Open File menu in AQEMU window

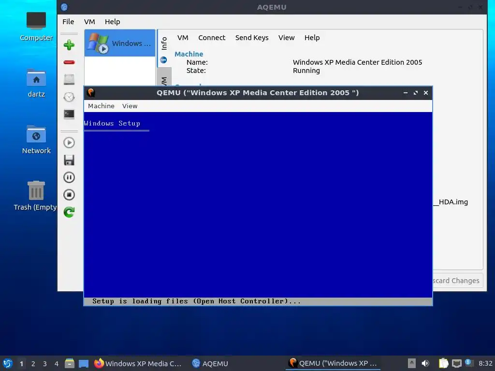point(68,22)
